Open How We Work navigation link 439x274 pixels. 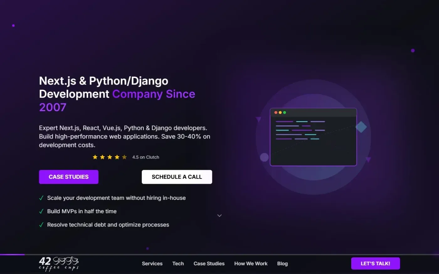pos(251,264)
